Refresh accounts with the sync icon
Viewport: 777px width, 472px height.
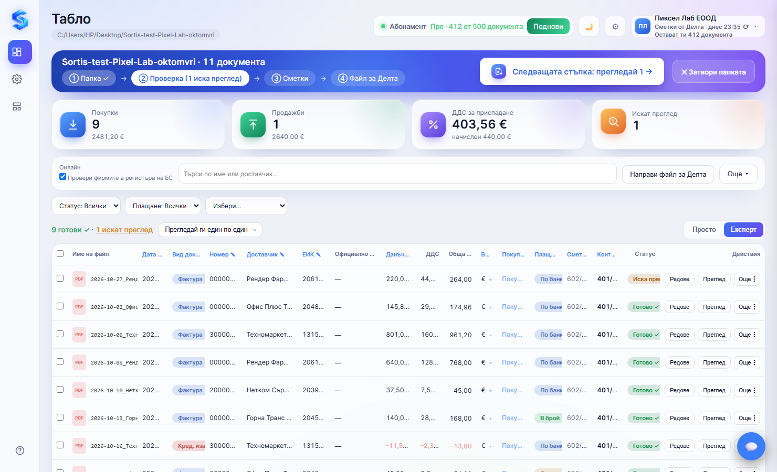tap(745, 27)
